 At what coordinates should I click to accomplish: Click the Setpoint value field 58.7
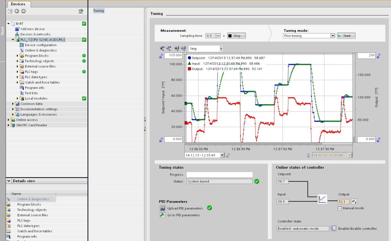coord(282,182)
